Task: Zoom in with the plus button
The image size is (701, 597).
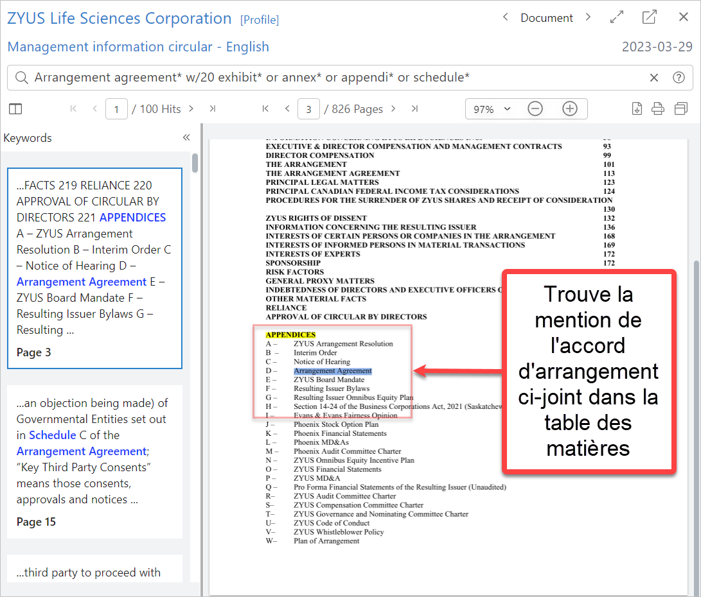Action: [570, 108]
